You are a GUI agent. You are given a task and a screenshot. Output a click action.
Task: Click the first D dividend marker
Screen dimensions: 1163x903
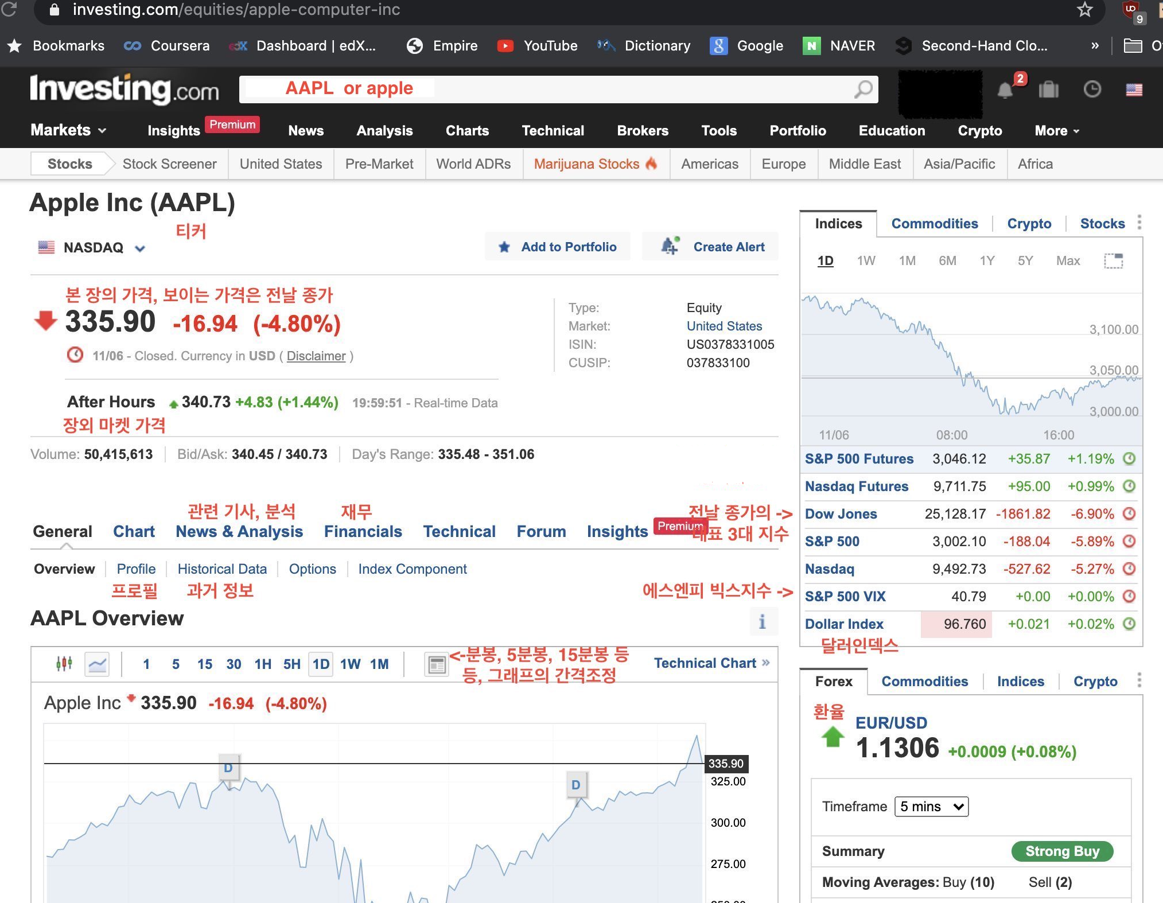click(x=228, y=768)
